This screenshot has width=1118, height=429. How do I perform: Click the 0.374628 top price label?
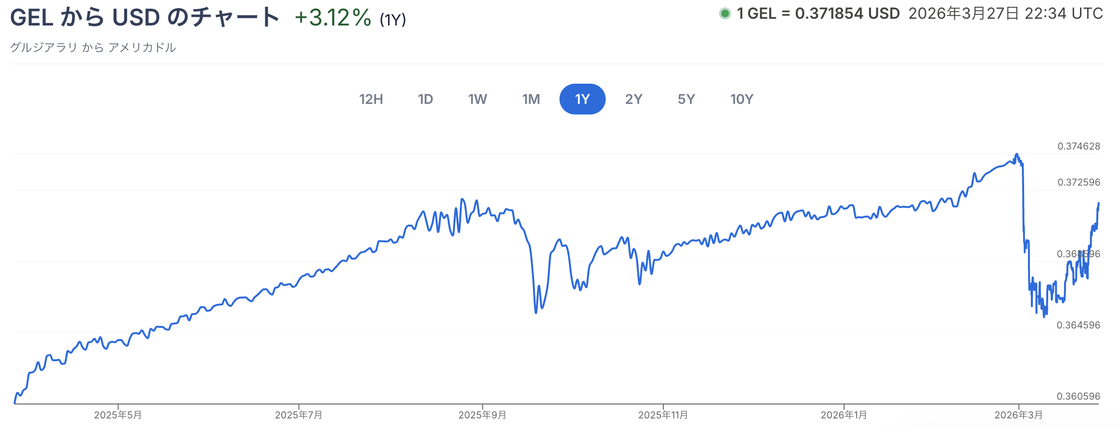(x=1079, y=146)
